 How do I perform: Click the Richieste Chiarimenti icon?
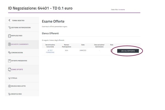click(x=10, y=44)
